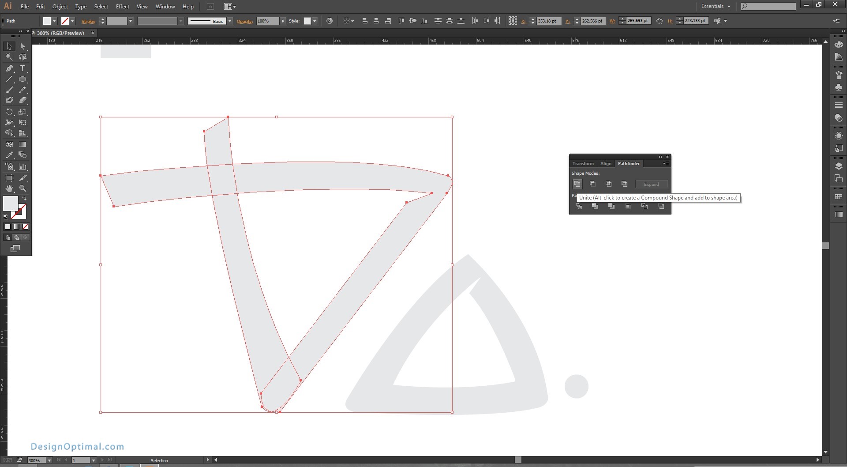Open the File menu
Image resolution: width=847 pixels, height=467 pixels.
25,7
